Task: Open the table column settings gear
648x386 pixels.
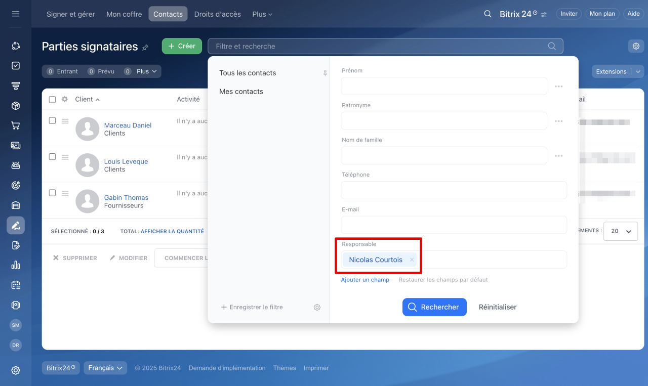Action: coord(65,99)
